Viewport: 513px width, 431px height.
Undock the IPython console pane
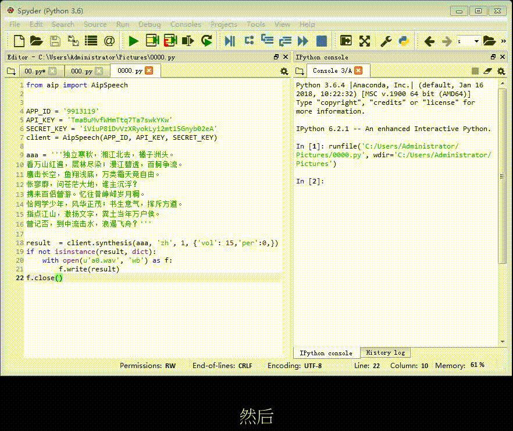point(493,57)
